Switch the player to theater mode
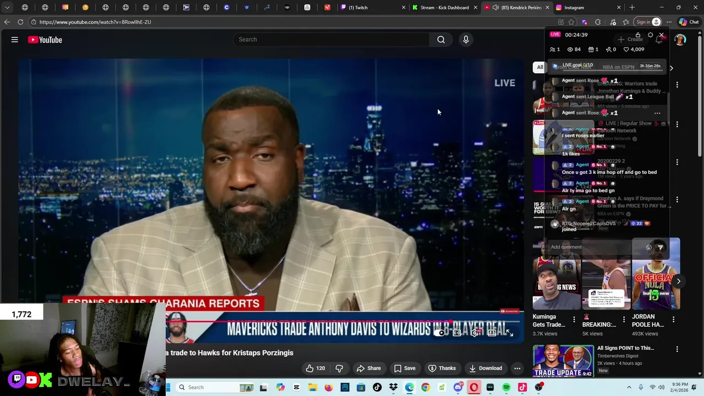The image size is (704, 396). (x=492, y=333)
